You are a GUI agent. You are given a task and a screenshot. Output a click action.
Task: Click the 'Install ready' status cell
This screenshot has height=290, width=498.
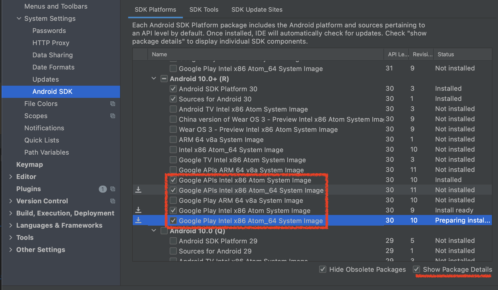tap(454, 210)
